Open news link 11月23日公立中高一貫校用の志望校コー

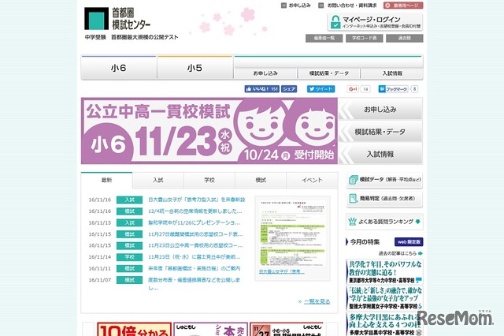[x=195, y=245]
